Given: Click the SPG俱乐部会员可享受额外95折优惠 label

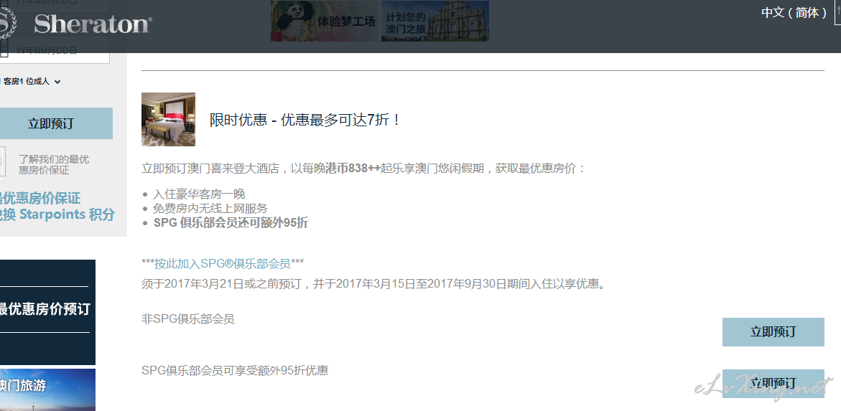Looking at the screenshot, I should pos(235,370).
